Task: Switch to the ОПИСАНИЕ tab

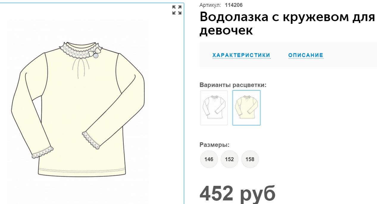Action: coord(306,55)
